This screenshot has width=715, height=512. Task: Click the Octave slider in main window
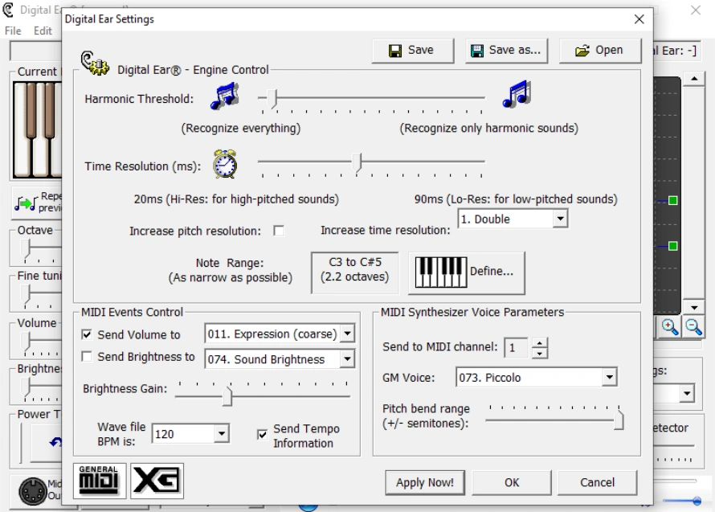coord(27,250)
